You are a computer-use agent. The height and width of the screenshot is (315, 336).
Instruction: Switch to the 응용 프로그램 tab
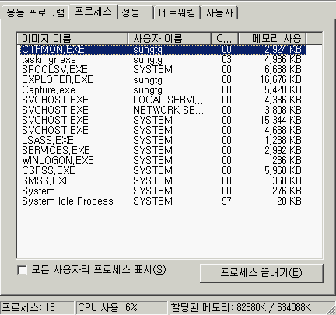[x=35, y=12]
